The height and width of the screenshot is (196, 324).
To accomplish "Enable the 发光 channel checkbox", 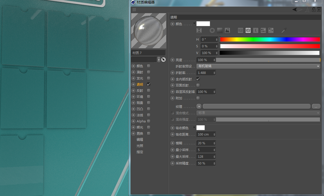I will (x=149, y=78).
